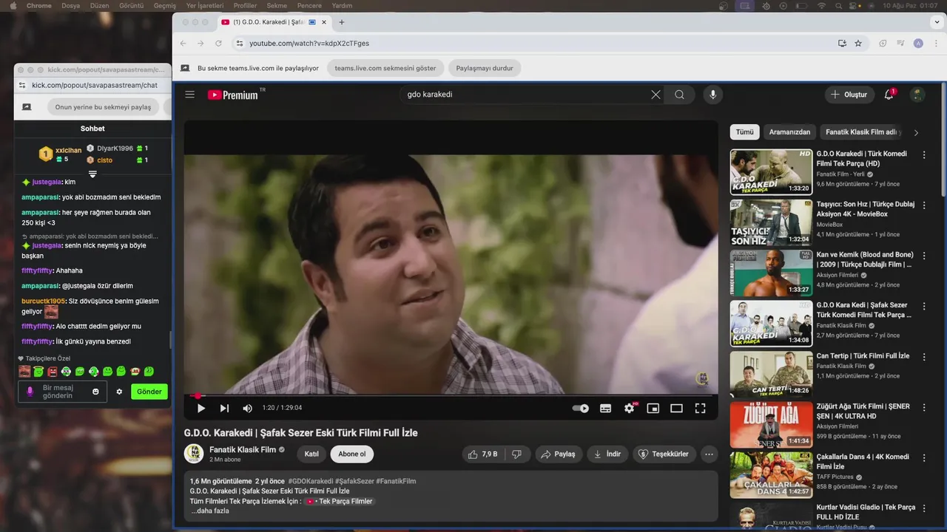The width and height of the screenshot is (947, 532).
Task: Click the Gönder button in Kick chat
Action: [x=149, y=392]
